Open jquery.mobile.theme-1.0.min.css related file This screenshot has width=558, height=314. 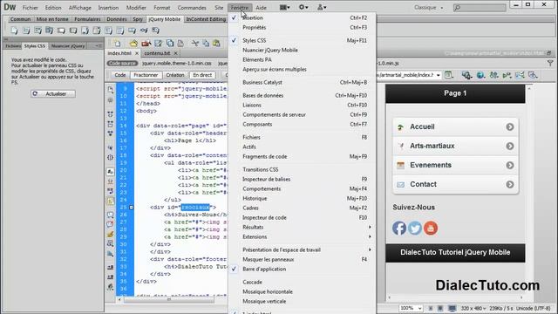(177, 64)
